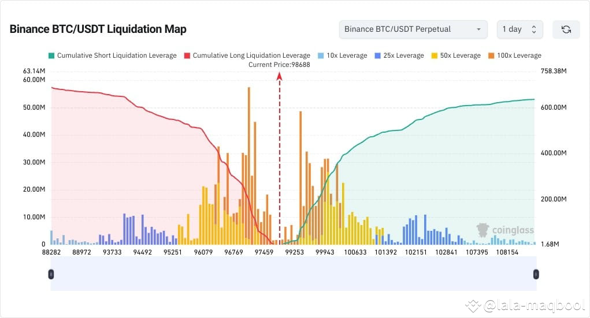Click right axis value 400.00M
The image size is (590, 318).
pos(554,153)
